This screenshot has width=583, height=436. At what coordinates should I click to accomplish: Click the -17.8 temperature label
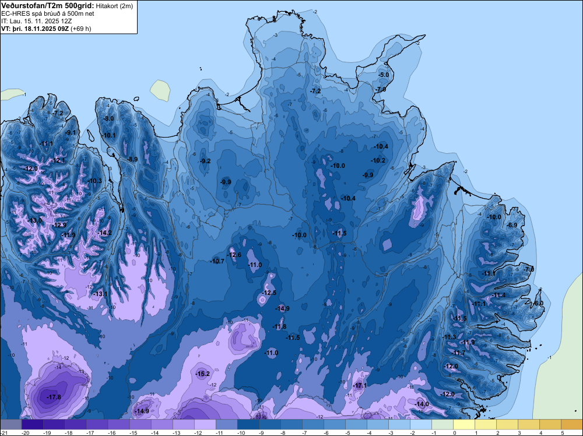(x=54, y=397)
